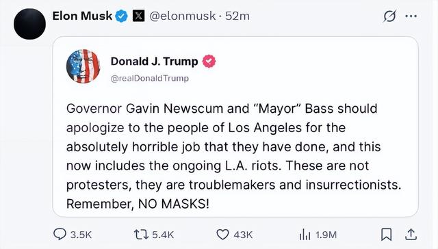This screenshot has height=249, width=438.
Task: Like the post with heart icon
Action: [222, 235]
